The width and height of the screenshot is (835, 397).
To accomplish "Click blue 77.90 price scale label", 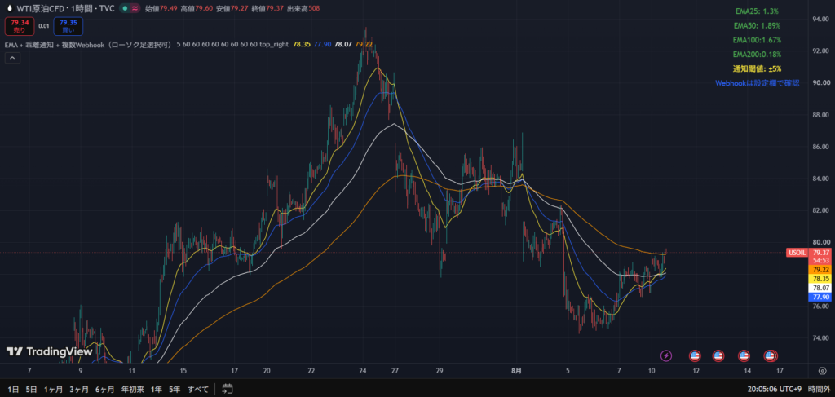I will 820,297.
